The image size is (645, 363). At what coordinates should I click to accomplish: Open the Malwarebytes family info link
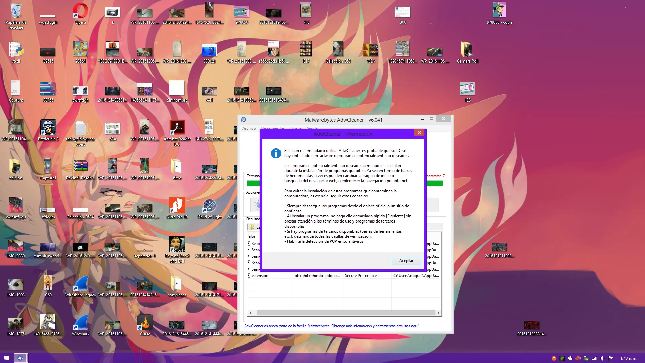pyautogui.click(x=332, y=326)
